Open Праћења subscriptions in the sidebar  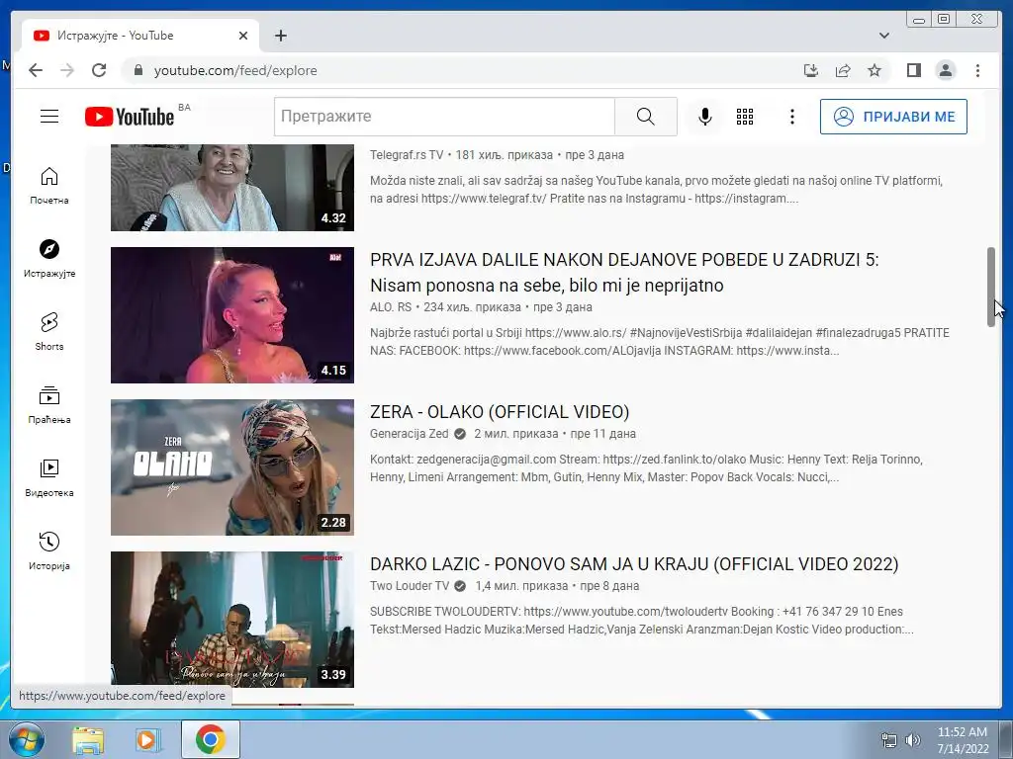coord(49,404)
